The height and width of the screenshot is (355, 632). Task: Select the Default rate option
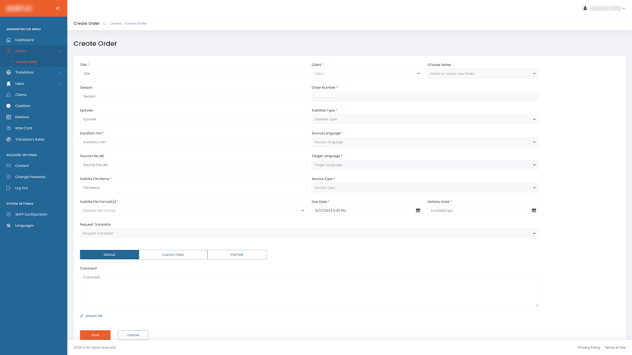coord(109,254)
